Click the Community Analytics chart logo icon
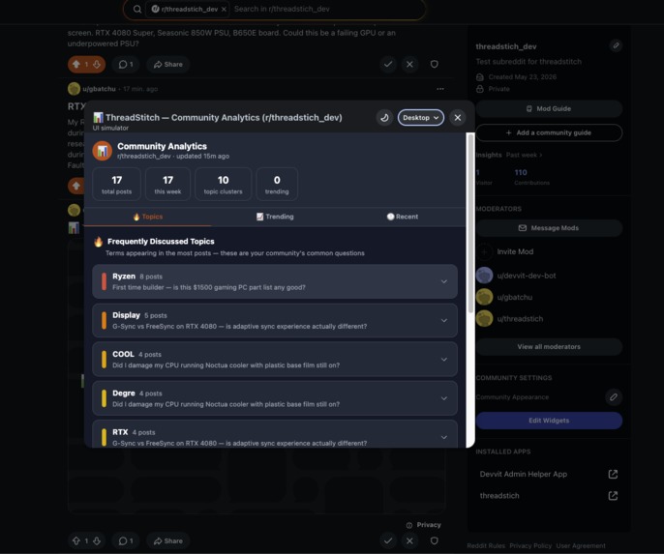Image resolution: width=664 pixels, height=554 pixels. [x=102, y=151]
